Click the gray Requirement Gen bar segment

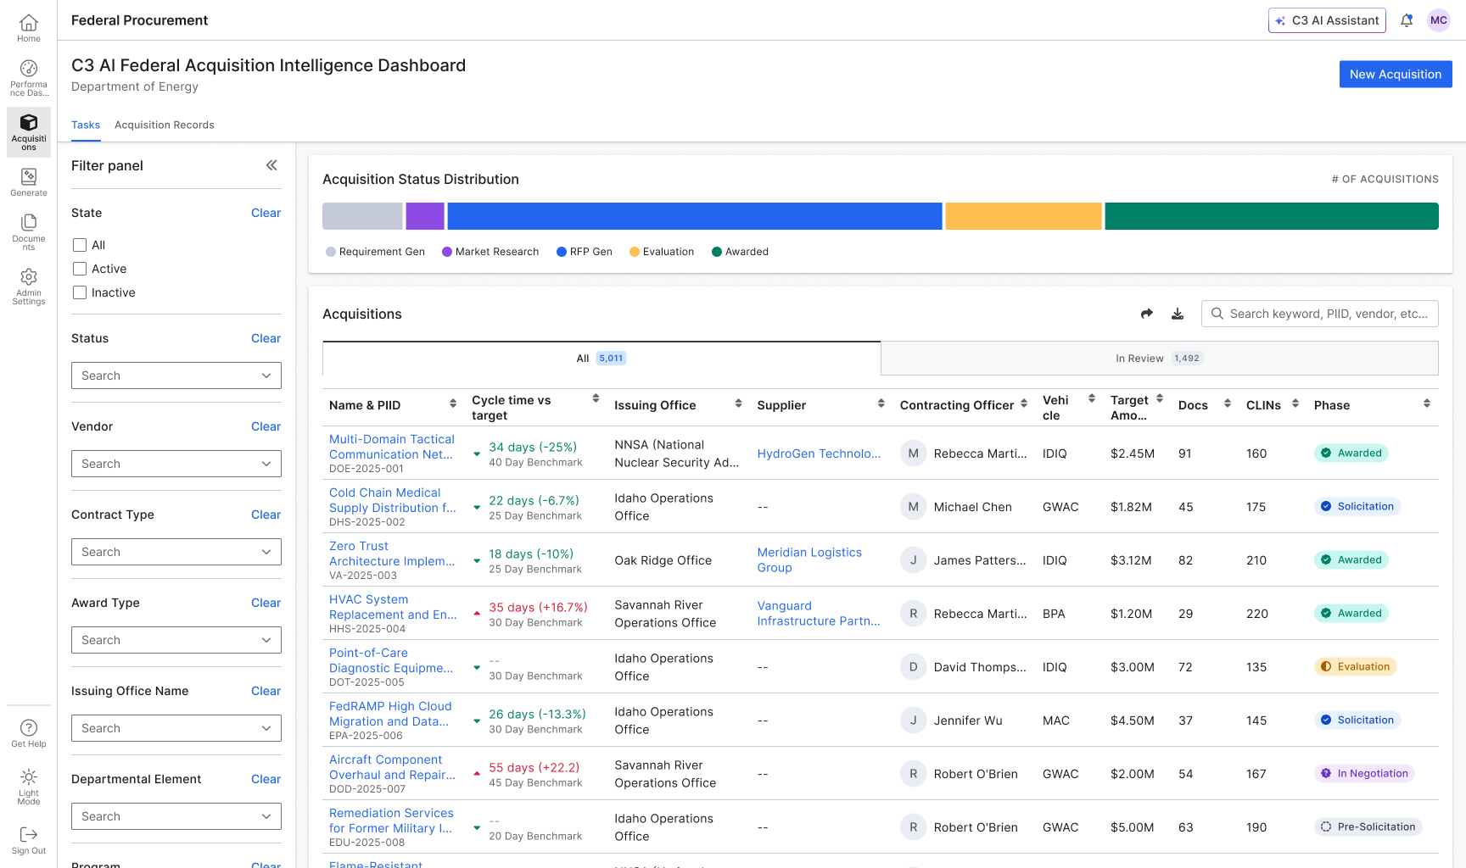(362, 216)
